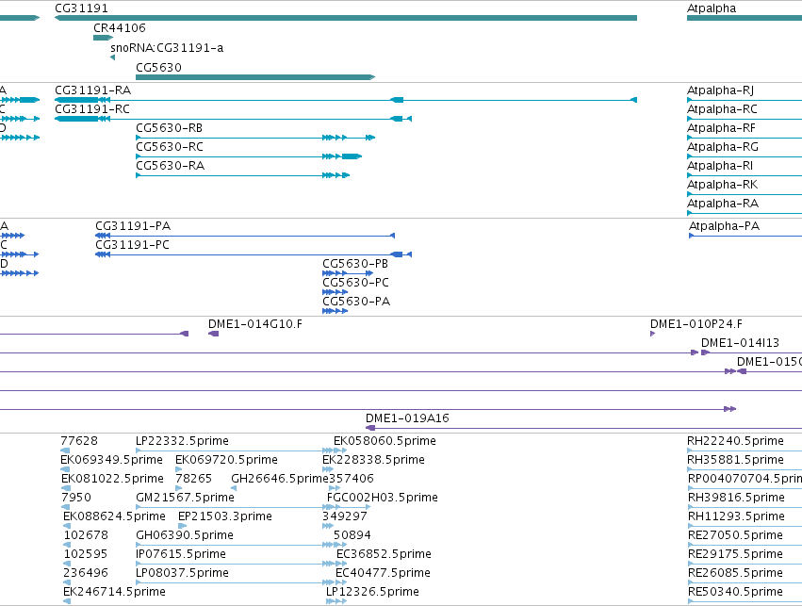Click the CG31191 gene label
This screenshot has width=802, height=606.
[x=81, y=8]
